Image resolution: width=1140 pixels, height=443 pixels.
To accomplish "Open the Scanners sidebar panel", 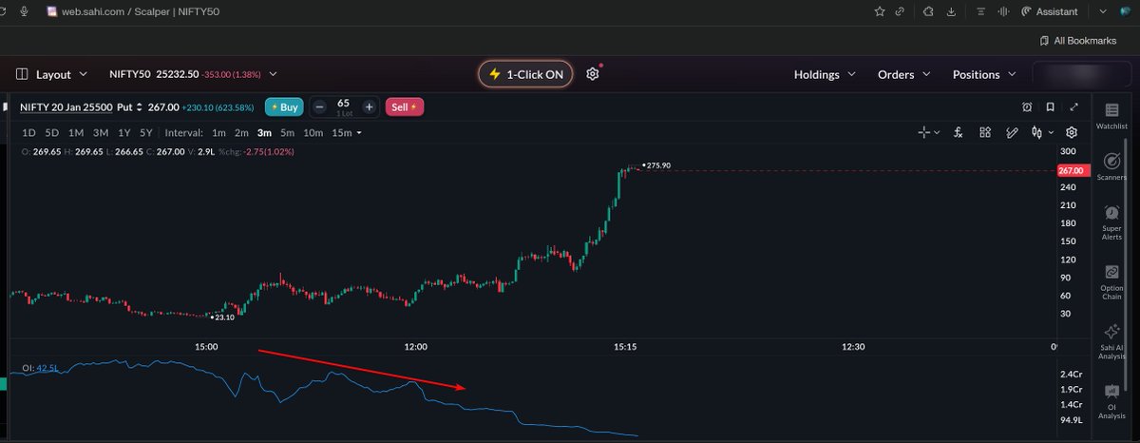I will 1111,167.
